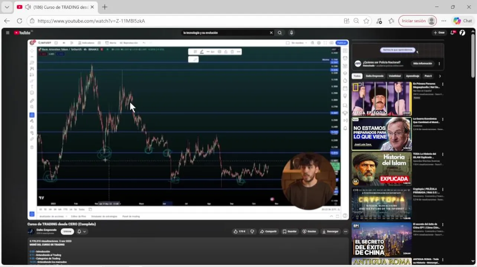
Task: Open the YouTube Crear button
Action: click(x=439, y=33)
